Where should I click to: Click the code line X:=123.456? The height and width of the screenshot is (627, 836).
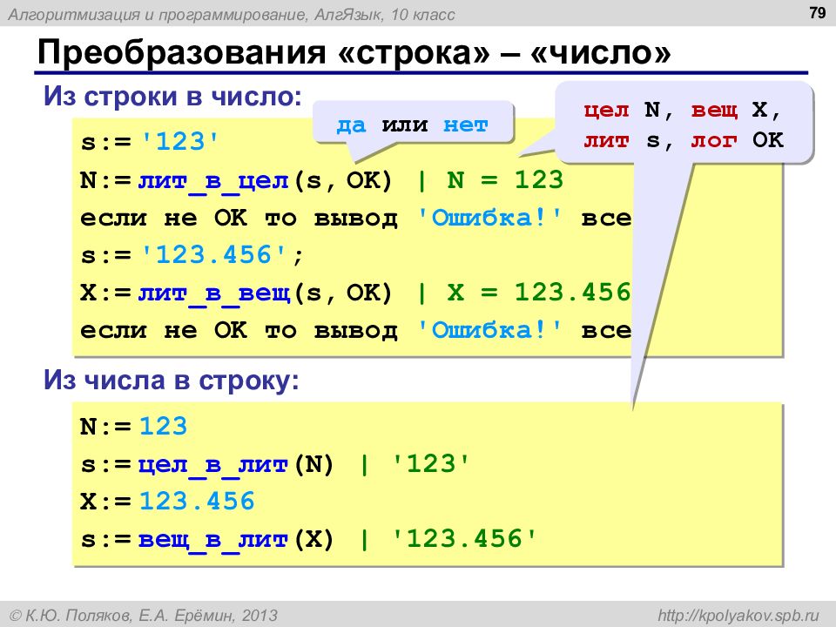pos(167,502)
